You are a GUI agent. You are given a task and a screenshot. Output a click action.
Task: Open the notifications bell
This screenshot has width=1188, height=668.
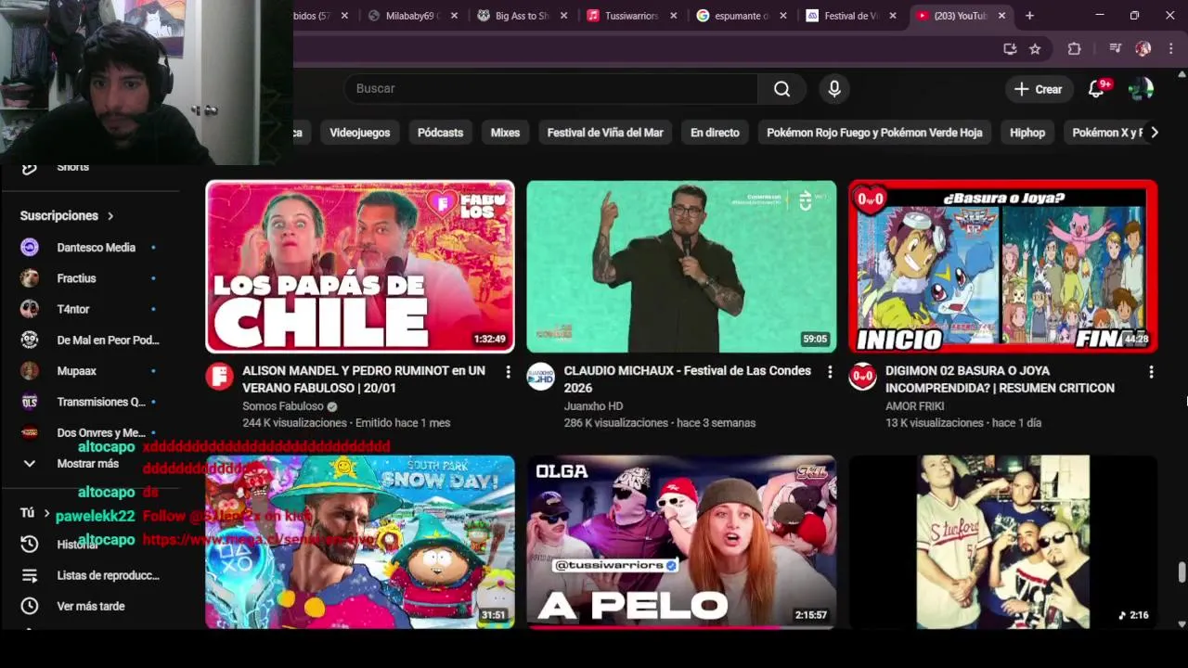[x=1096, y=89]
